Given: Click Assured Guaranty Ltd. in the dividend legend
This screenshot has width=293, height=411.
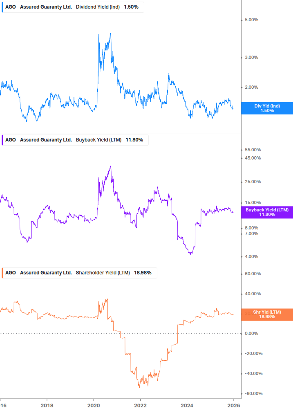Looking at the screenshot, I should [46, 7].
